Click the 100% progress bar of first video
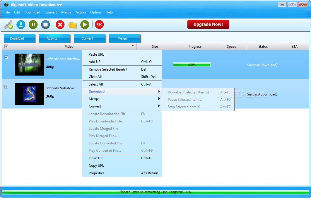 (x=192, y=65)
